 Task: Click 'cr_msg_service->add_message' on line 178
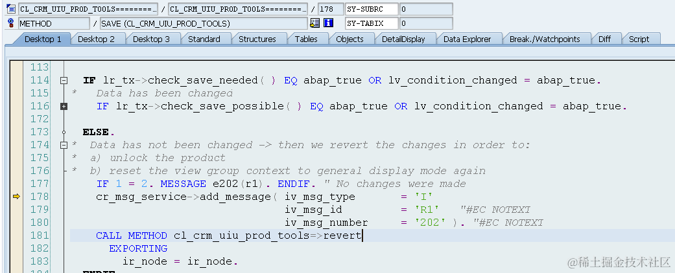click(184, 197)
